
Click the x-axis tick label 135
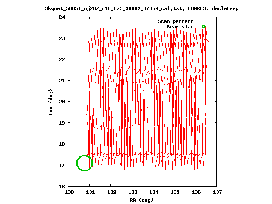(x=175, y=192)
